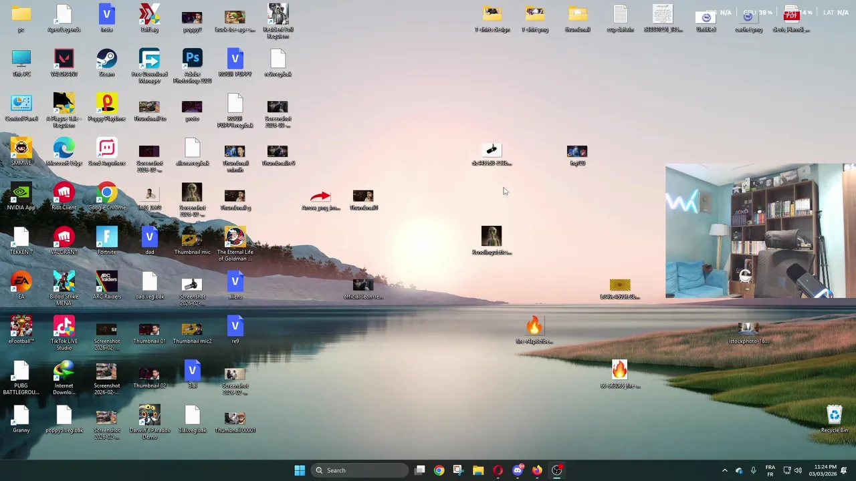Select The Eternal Life of Goldman shortcut

235,245
